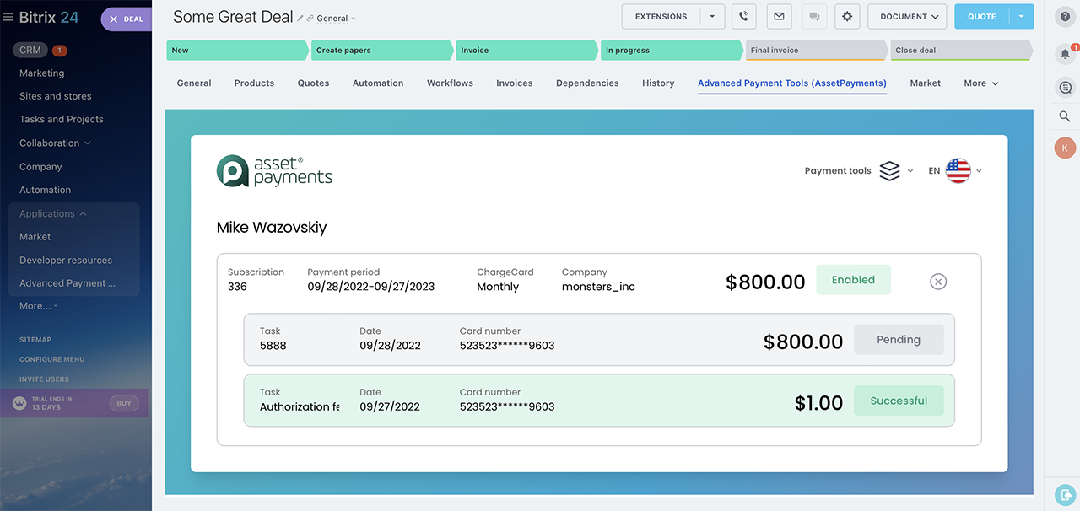
Task: Open Marketing in left sidebar
Action: [41, 73]
